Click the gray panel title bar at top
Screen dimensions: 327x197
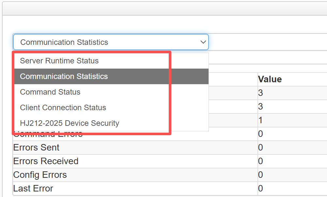[165, 8]
